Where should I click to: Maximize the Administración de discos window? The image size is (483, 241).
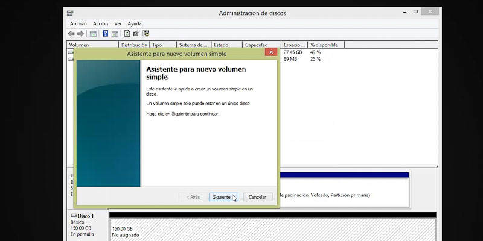point(415,11)
